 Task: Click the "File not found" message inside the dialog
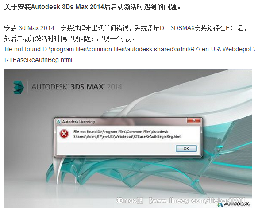(x=127, y=134)
